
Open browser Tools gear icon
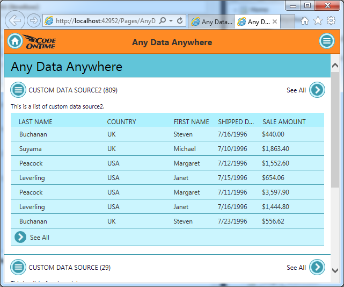tap(331, 20)
